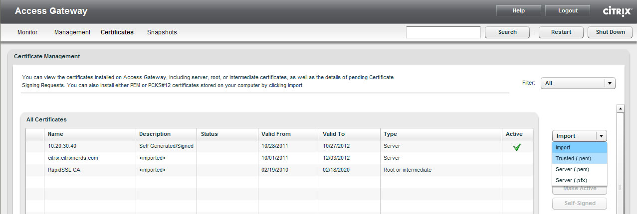This screenshot has width=637, height=214.
Task: Open the Management tab
Action: tap(72, 32)
